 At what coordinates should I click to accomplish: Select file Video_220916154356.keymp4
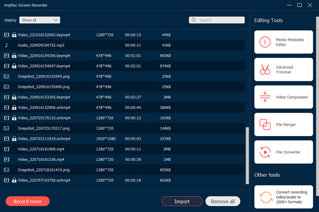pyautogui.click(x=122, y=55)
